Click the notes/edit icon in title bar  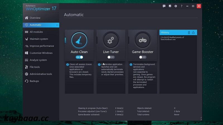170,6
